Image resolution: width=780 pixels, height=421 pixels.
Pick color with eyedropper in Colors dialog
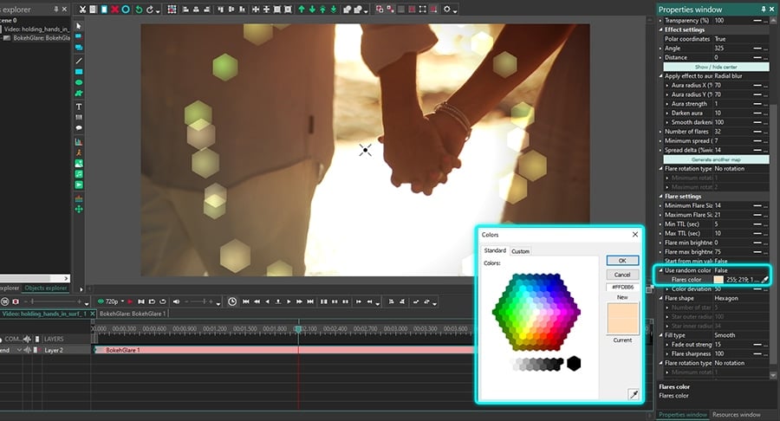point(632,393)
